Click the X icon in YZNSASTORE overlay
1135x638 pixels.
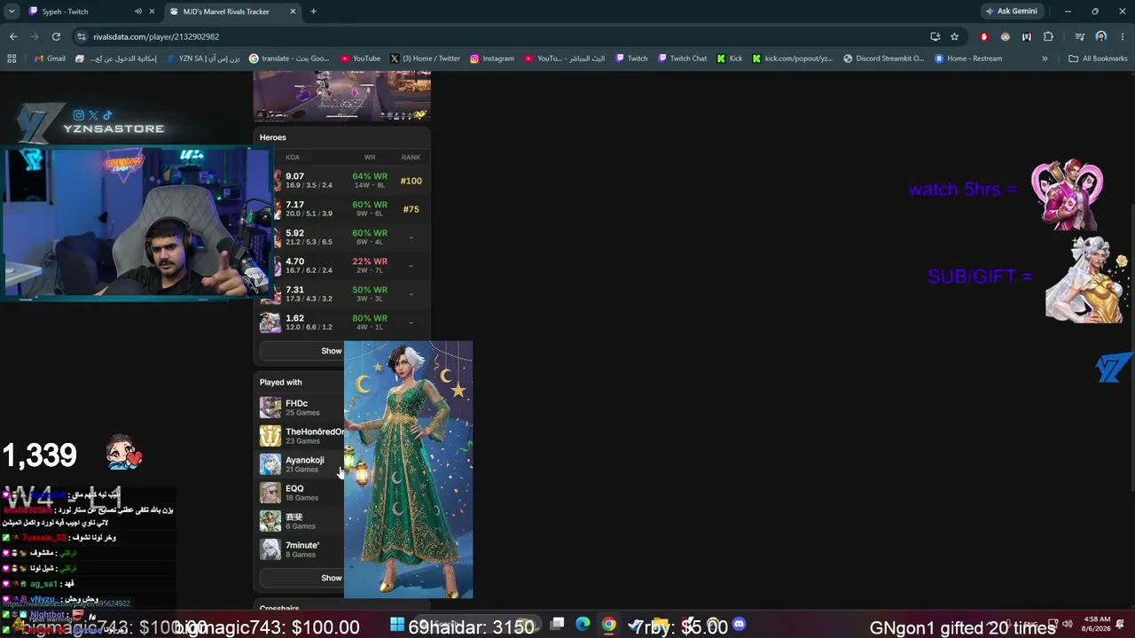pyautogui.click(x=93, y=115)
